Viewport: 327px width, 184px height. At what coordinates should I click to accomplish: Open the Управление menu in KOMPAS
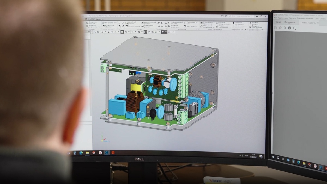click(x=93, y=16)
